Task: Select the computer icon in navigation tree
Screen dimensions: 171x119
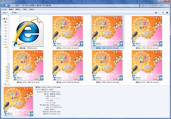Action: [x=5, y=19]
